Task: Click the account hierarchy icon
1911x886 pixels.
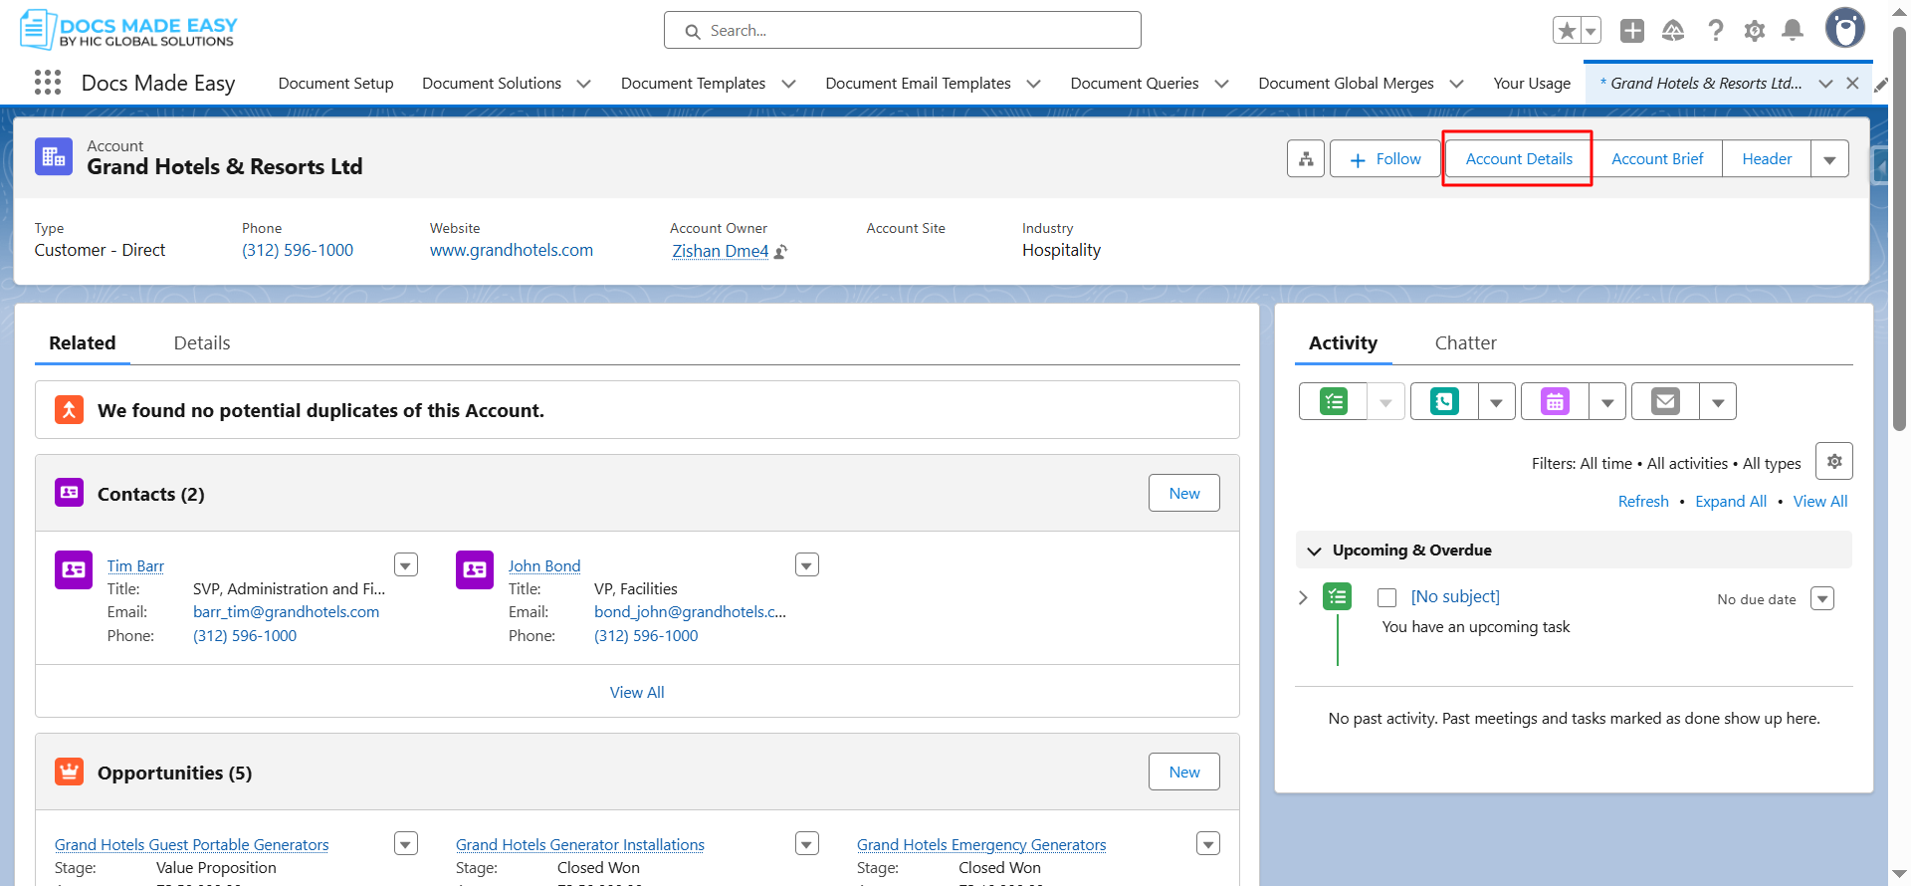Action: tap(1305, 159)
